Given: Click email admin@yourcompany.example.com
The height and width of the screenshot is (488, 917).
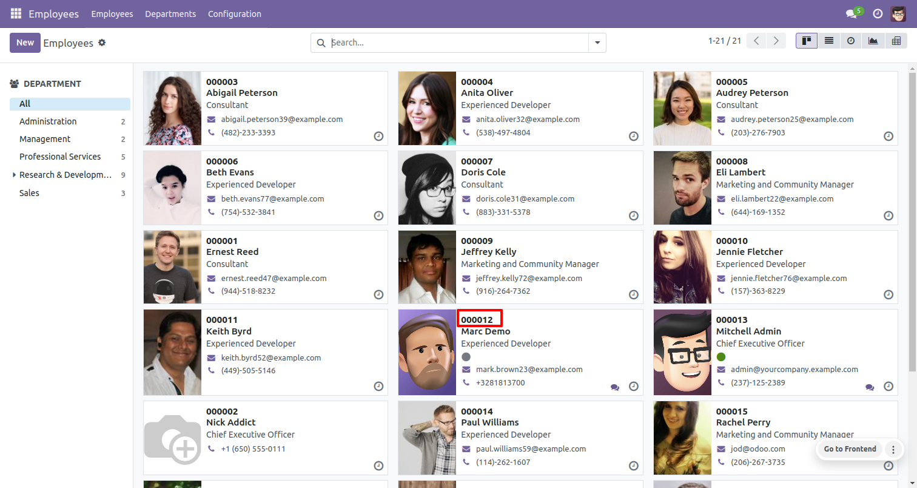Looking at the screenshot, I should (794, 369).
